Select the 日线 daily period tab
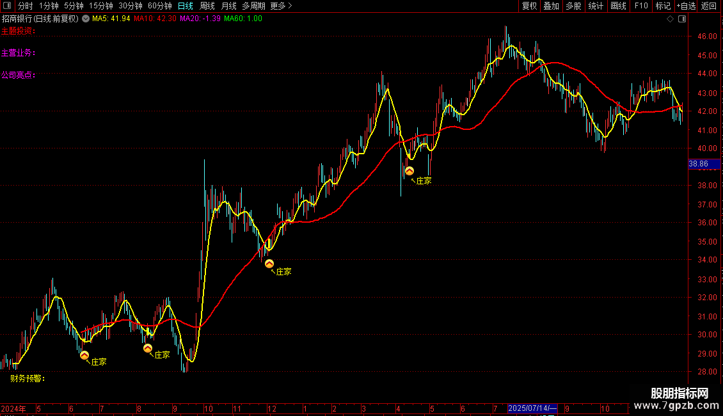Image resolution: width=723 pixels, height=416 pixels. (186, 6)
